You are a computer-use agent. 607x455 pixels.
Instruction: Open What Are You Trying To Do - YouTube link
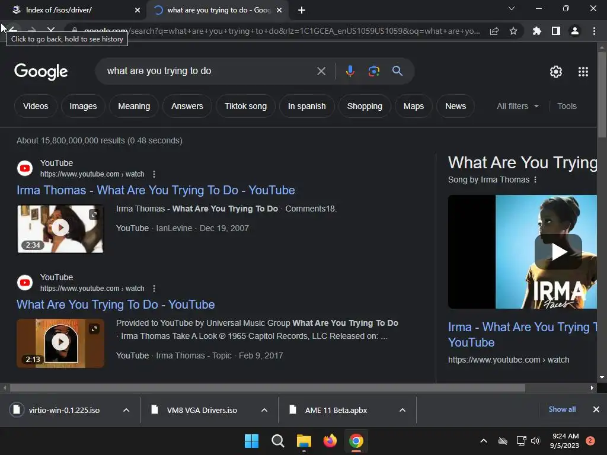point(116,305)
